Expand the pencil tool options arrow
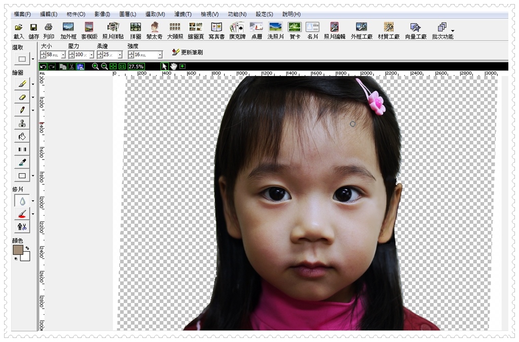This screenshot has height=342, width=519. click(x=33, y=110)
